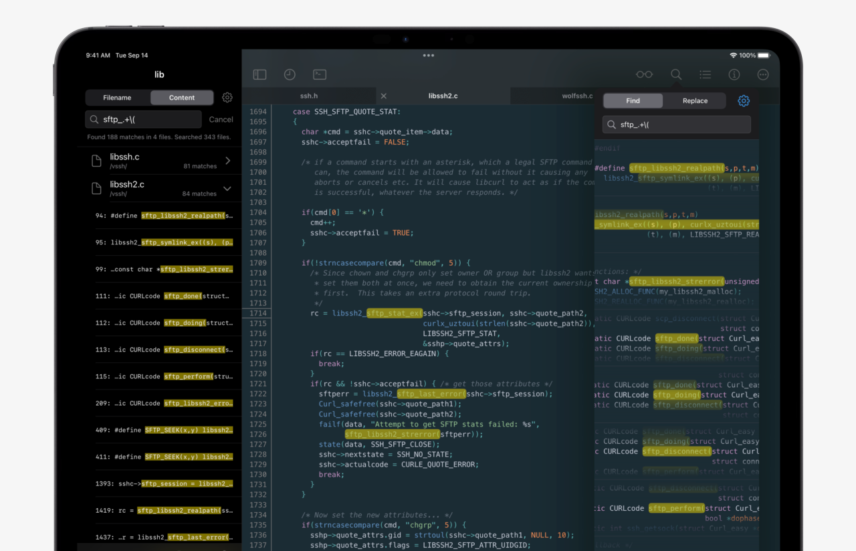
Task: Switch the find bar to Replace mode
Action: coord(694,100)
